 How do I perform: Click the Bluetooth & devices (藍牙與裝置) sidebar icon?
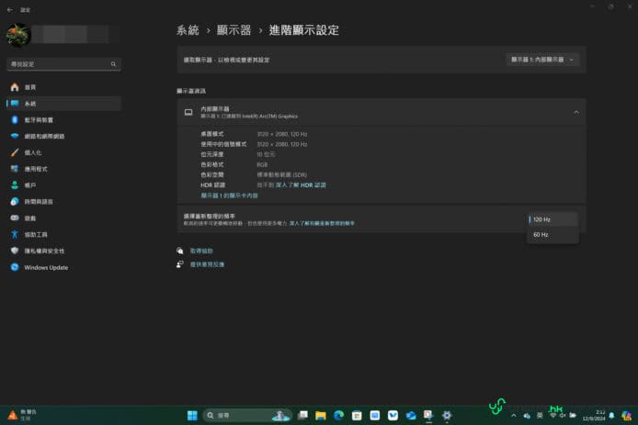tap(15, 119)
